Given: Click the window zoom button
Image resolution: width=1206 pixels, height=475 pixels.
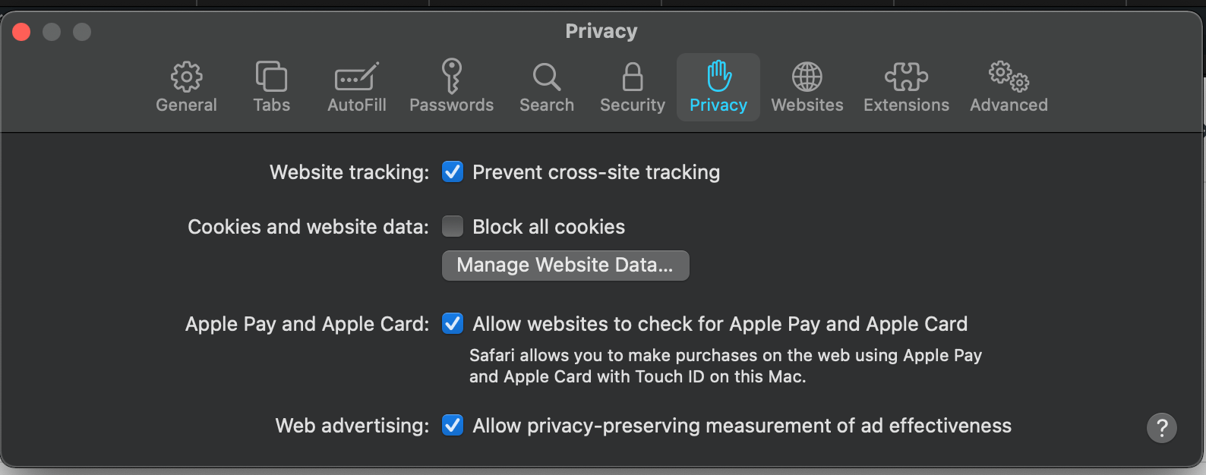Looking at the screenshot, I should click(82, 32).
